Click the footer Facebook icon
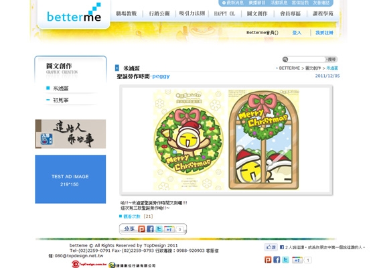 277,260
